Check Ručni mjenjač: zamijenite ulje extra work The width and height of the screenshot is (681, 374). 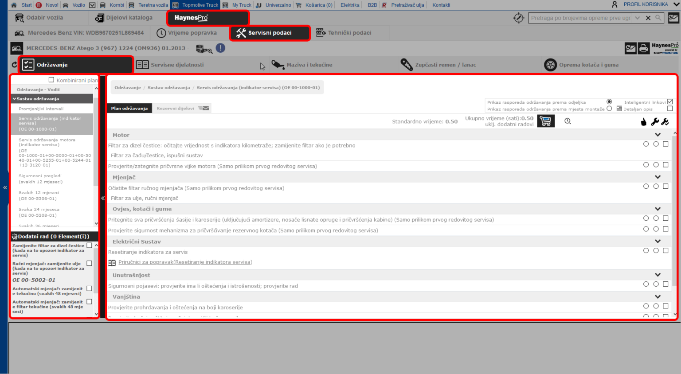coord(89,263)
